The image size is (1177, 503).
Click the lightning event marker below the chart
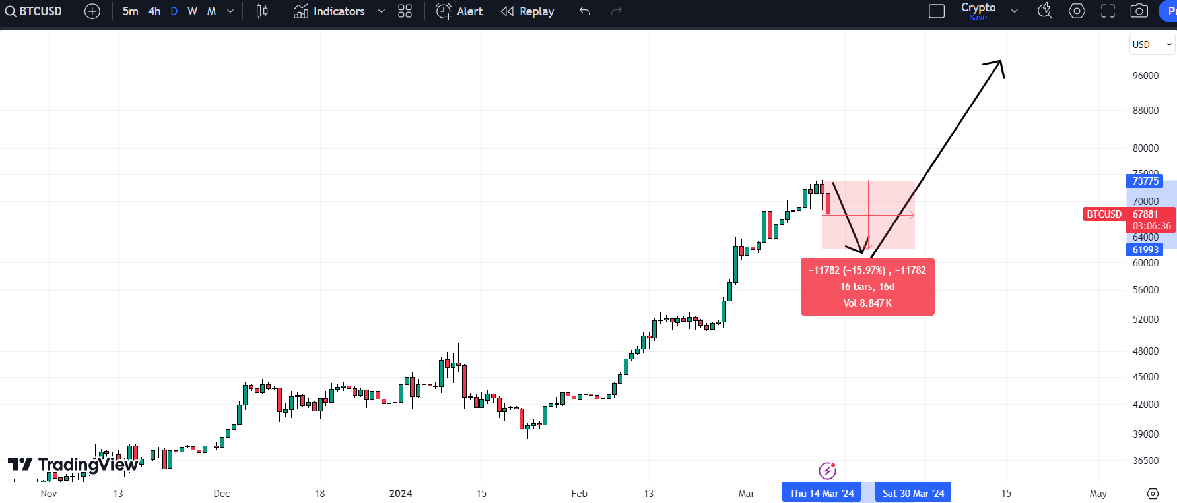827,471
